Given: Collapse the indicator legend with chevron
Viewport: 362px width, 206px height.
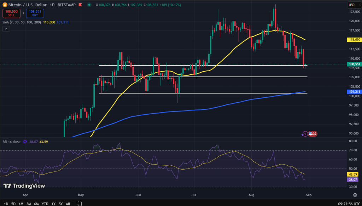Looking at the screenshot, I should [5, 30].
